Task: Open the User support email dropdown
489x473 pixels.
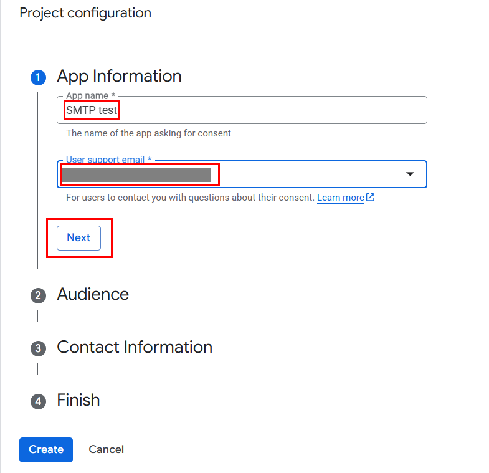Action: [x=242, y=174]
